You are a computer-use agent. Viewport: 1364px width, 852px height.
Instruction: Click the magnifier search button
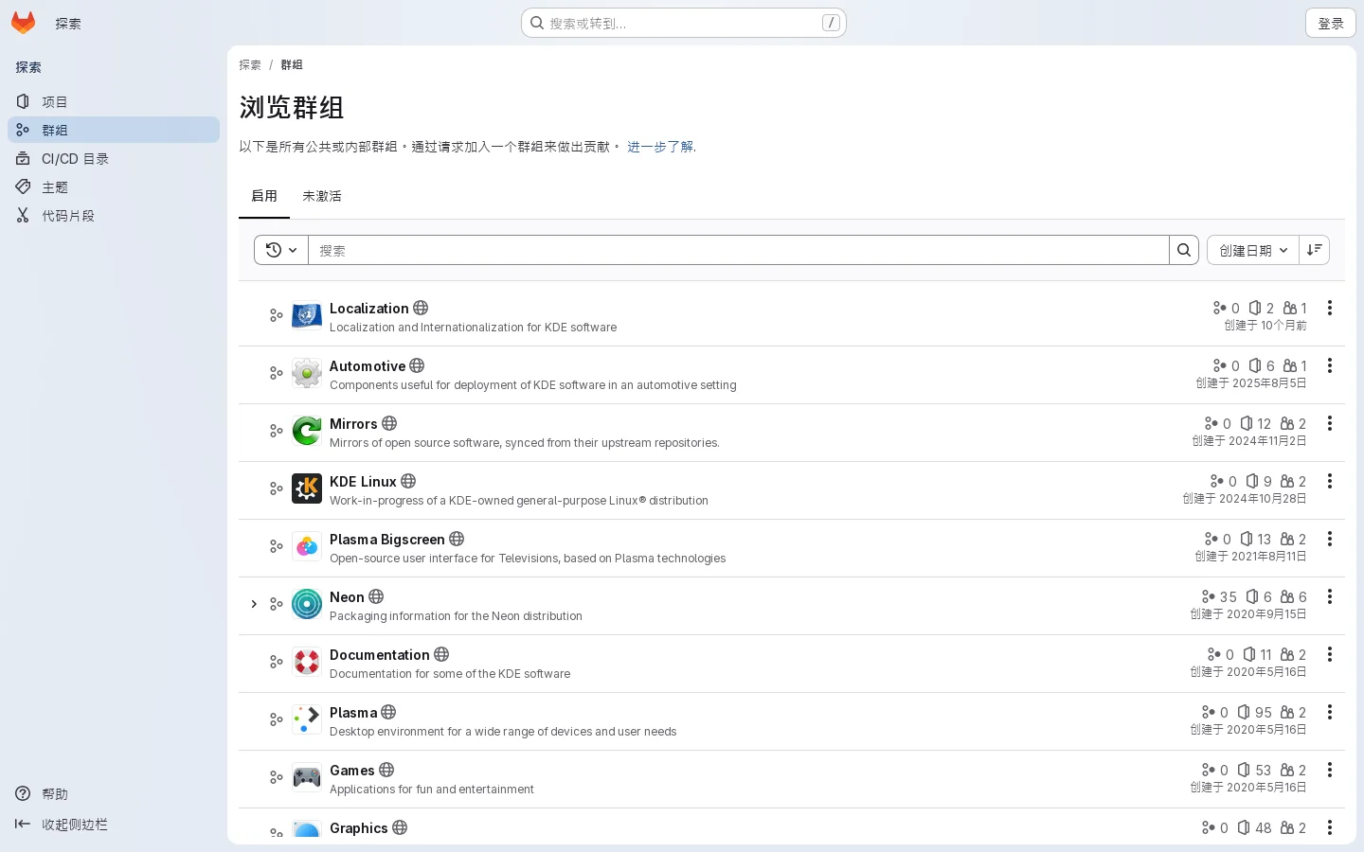pos(1184,250)
